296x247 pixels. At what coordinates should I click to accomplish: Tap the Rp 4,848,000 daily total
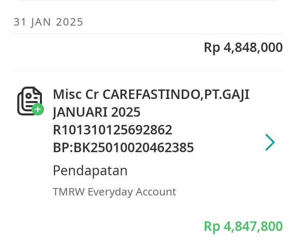243,47
